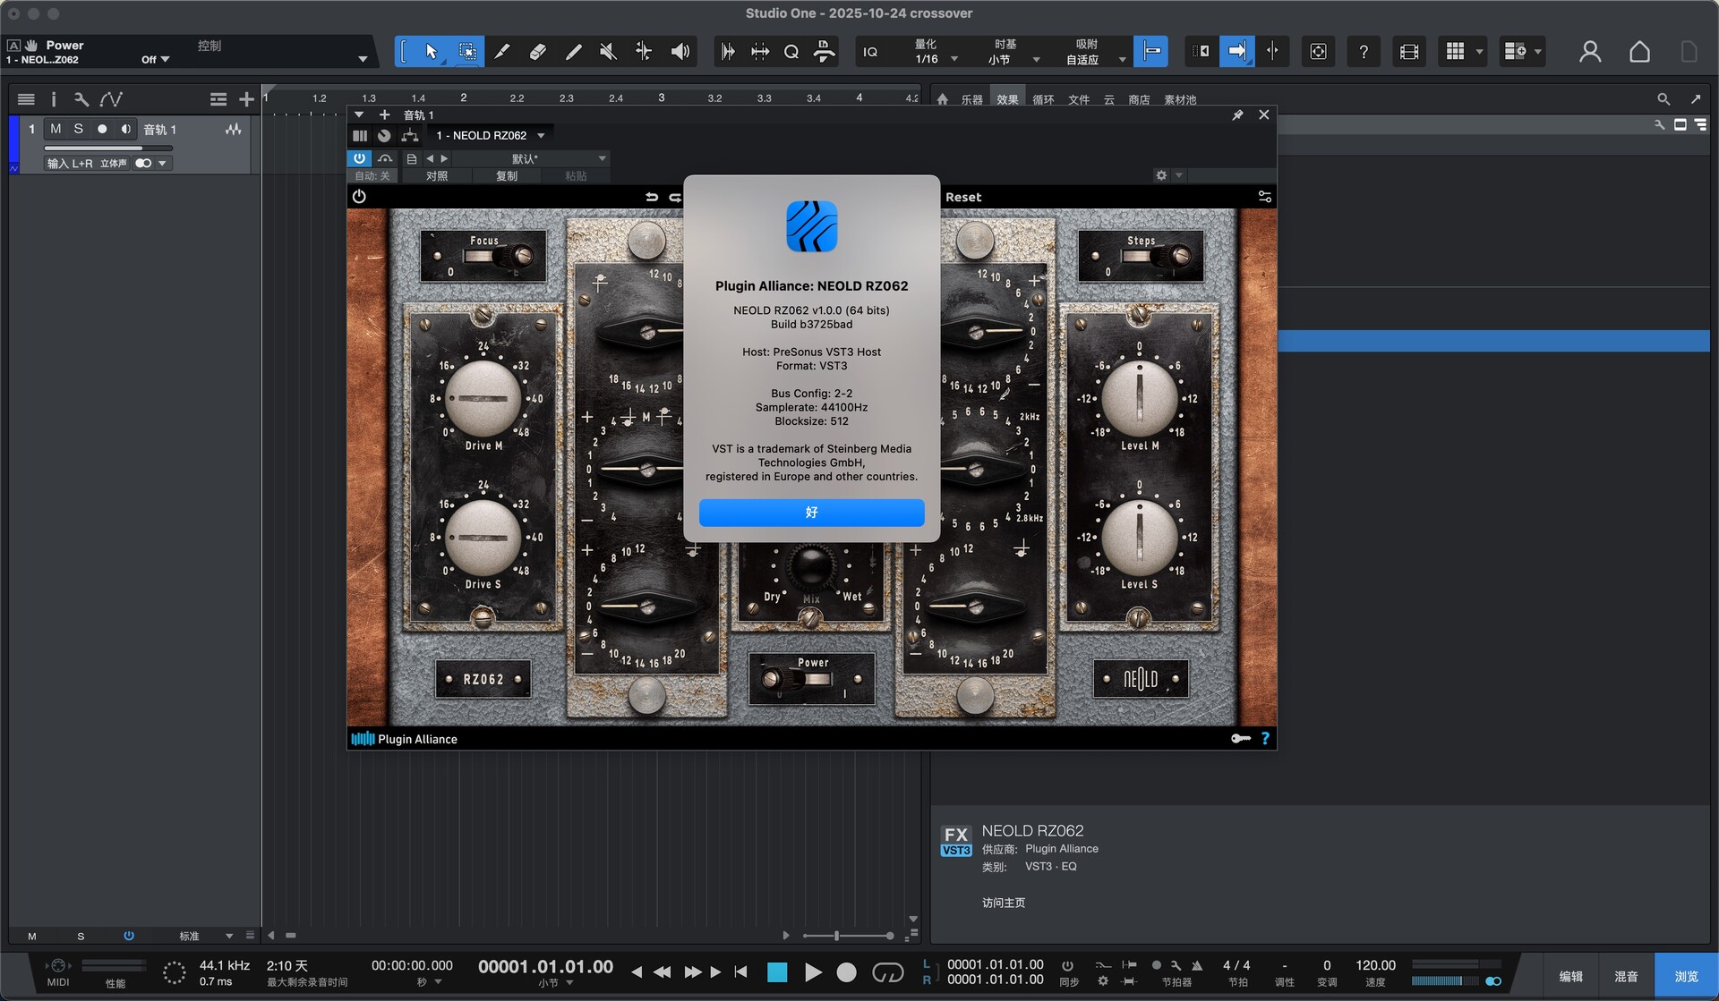Open the 混音 mix view
This screenshot has height=1001, width=1719.
1626,976
